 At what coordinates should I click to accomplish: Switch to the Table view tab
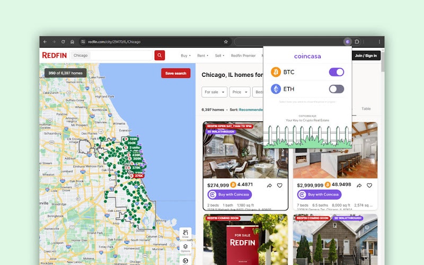(366, 109)
